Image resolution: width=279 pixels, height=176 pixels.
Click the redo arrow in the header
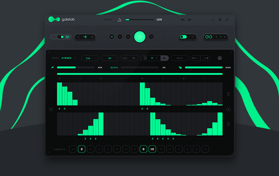click(x=189, y=20)
